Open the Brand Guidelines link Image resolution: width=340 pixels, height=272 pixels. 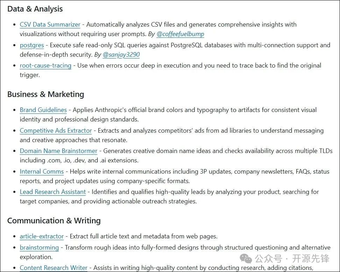43,110
